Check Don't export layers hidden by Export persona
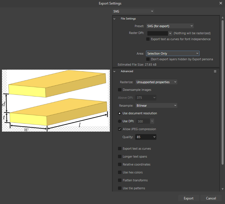 click(x=148, y=59)
